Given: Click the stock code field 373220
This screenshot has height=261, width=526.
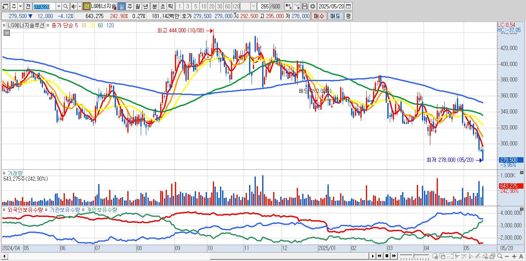Looking at the screenshot, I should tap(44, 6).
